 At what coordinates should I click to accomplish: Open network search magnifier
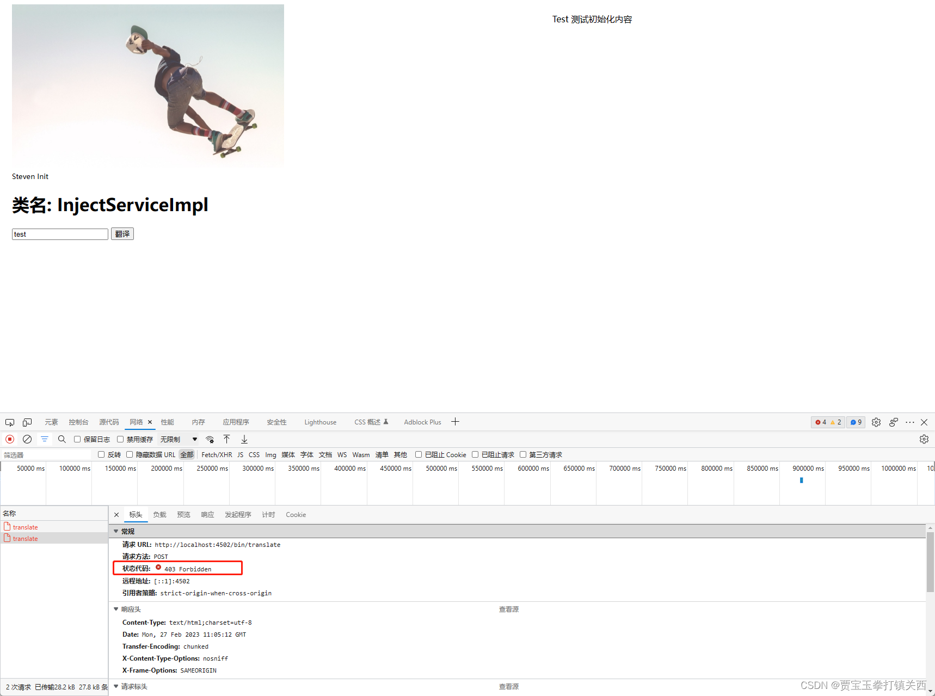click(x=62, y=439)
